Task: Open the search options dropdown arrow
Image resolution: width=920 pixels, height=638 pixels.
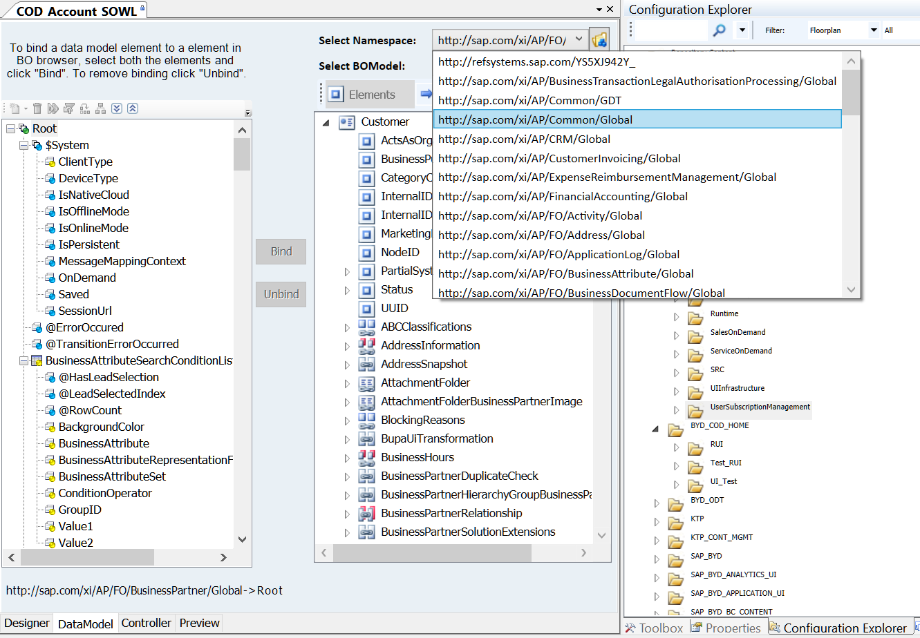Action: click(x=742, y=30)
